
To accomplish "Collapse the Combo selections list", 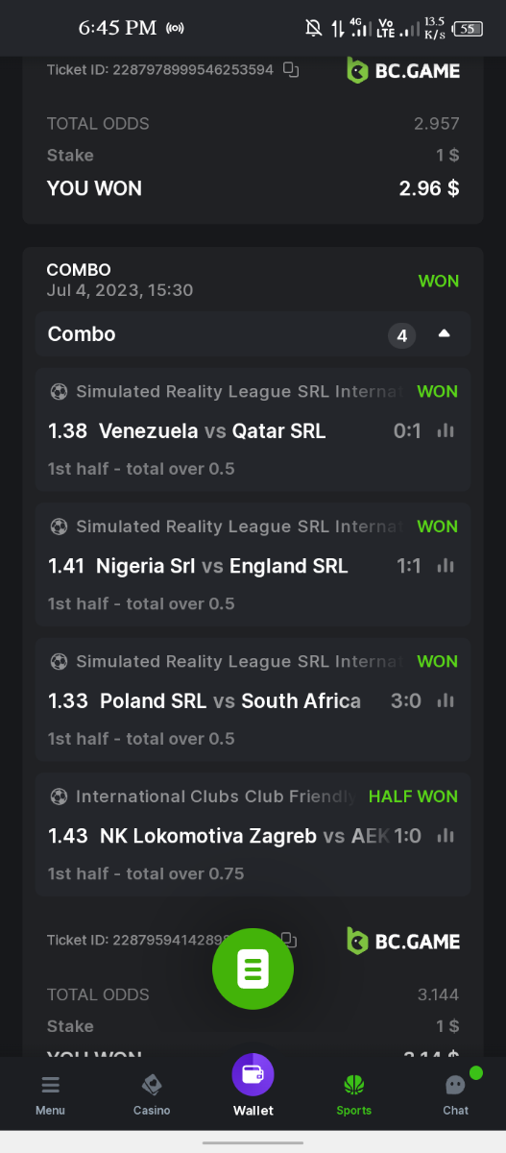I will [444, 334].
